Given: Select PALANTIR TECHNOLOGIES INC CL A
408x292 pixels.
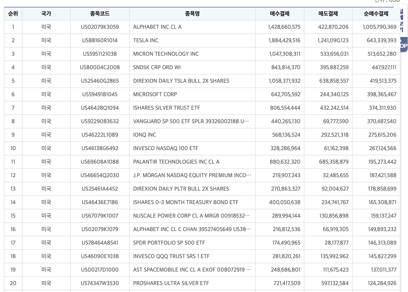Looking at the screenshot, I should [x=176, y=162].
